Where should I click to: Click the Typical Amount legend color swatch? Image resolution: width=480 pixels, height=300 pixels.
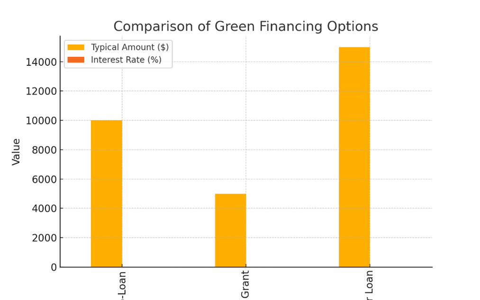[76, 47]
